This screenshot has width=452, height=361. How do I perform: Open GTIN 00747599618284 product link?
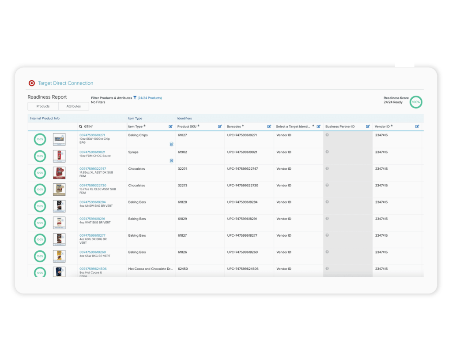(x=92, y=202)
